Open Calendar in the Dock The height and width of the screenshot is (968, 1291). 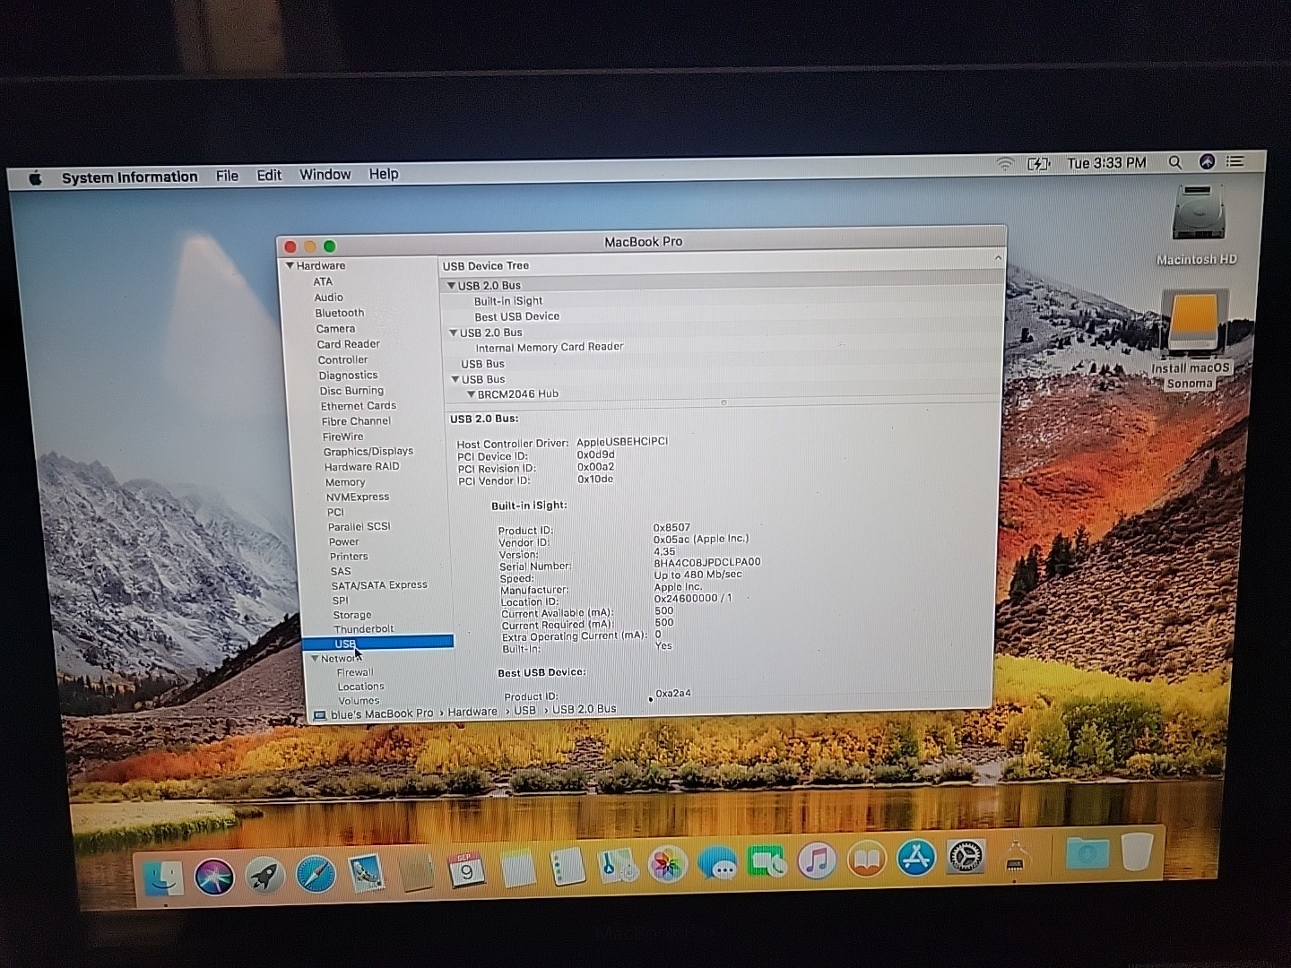[466, 870]
